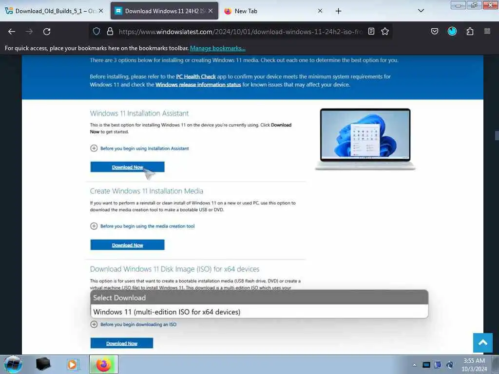Open the list all tabs chevron
The height and width of the screenshot is (374, 499).
click(x=421, y=11)
